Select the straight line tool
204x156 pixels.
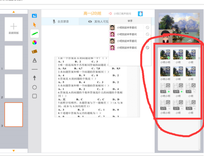tap(34, 69)
